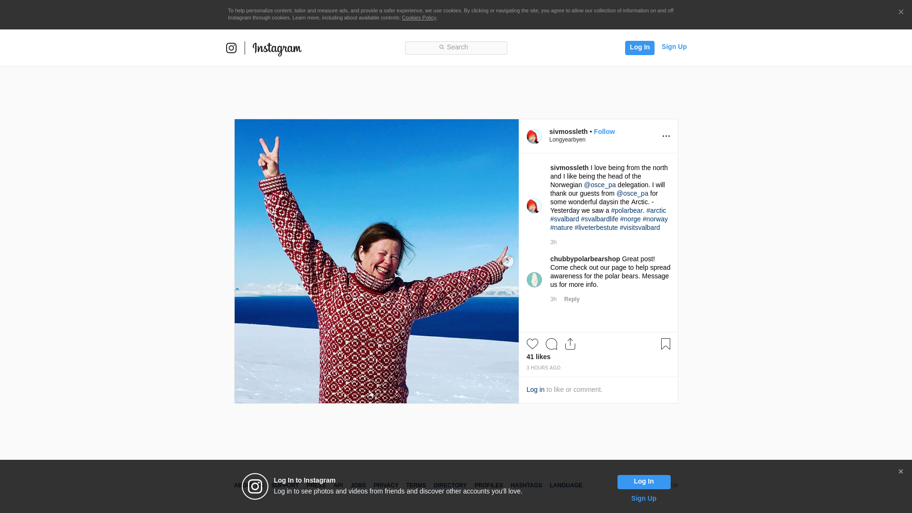Open chubbypolarbearshop commenter avatar
The width and height of the screenshot is (912, 513).
[534, 280]
